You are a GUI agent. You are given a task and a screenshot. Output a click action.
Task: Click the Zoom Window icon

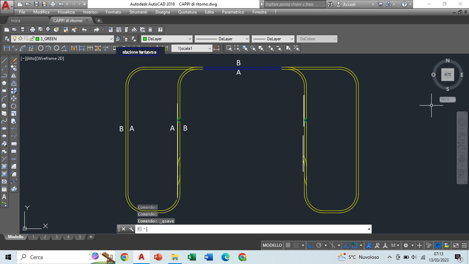(229, 48)
